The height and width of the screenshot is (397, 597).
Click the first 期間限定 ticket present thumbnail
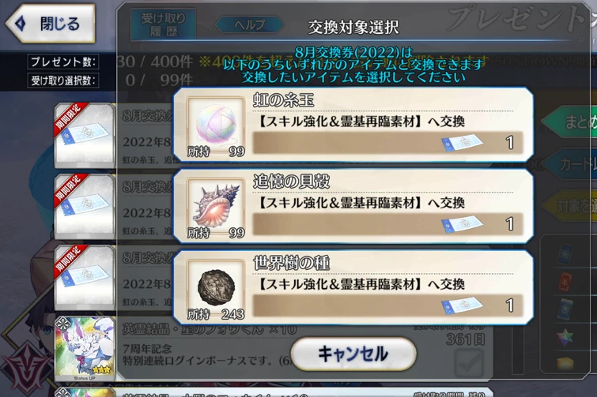[x=85, y=135]
